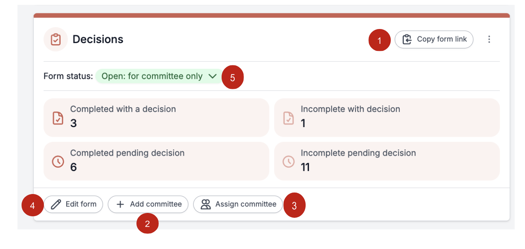Open the 'Open: for committee only' status dropdown
This screenshot has height=249, width=525.
point(152,76)
